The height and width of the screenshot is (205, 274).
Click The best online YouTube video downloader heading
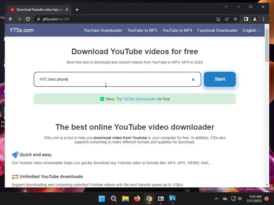point(135,127)
